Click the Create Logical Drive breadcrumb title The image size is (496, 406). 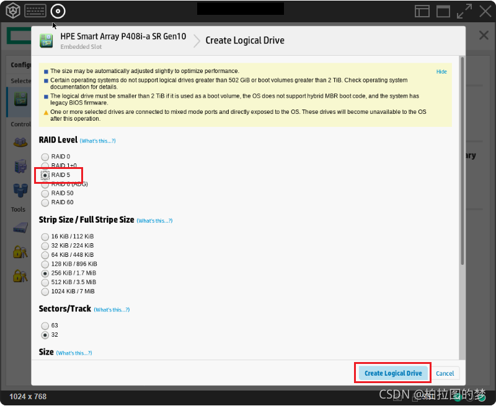245,40
